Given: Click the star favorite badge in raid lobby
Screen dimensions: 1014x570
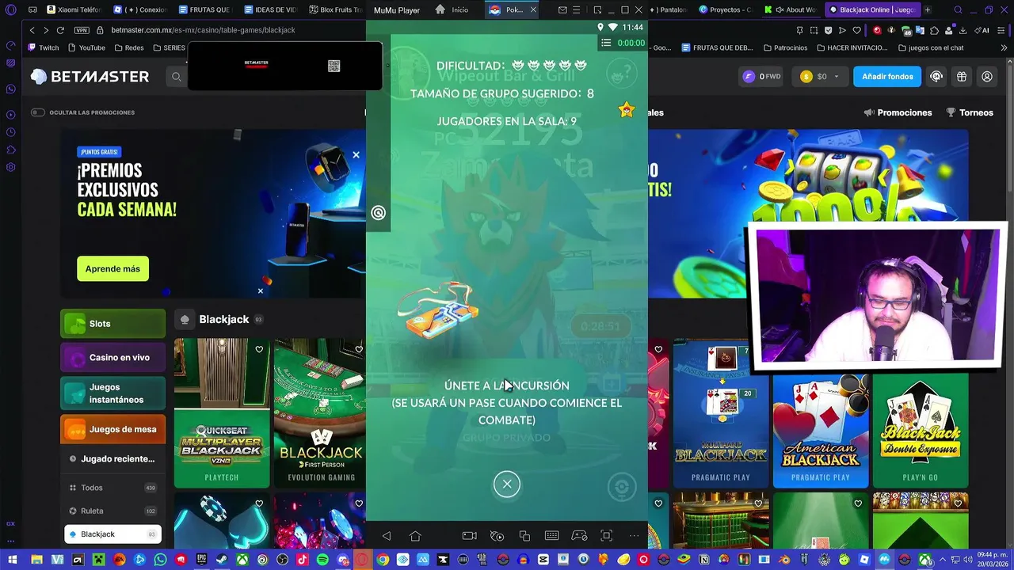Looking at the screenshot, I should pos(627,110).
